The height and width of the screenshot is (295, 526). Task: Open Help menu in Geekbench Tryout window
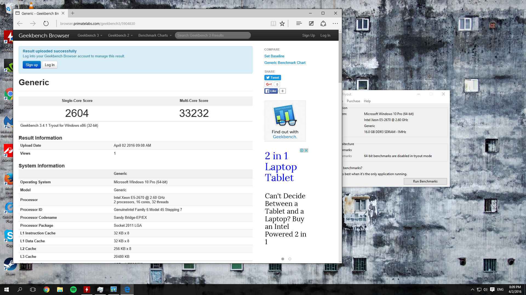367,101
